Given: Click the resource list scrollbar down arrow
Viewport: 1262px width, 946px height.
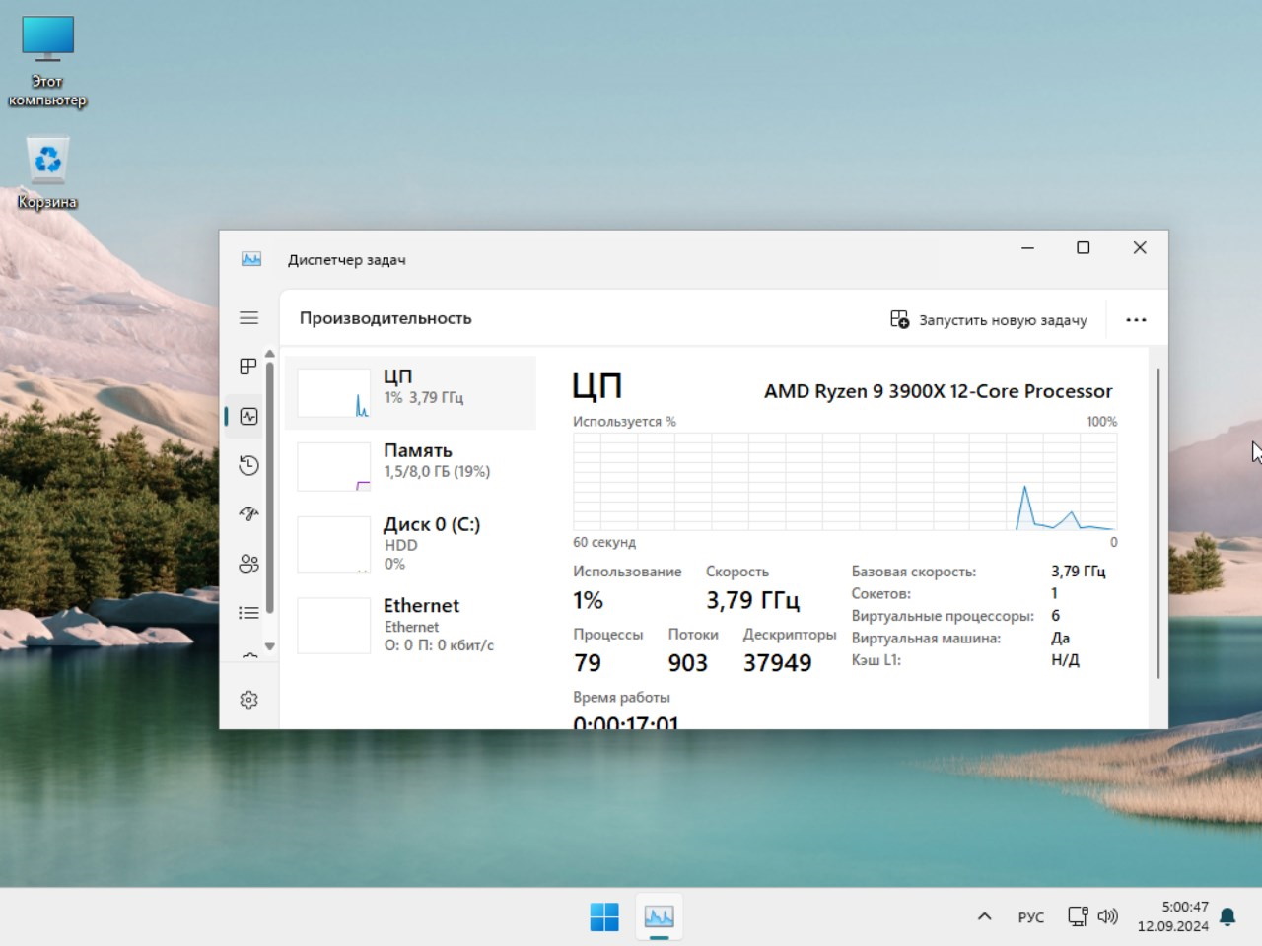Looking at the screenshot, I should (x=269, y=646).
